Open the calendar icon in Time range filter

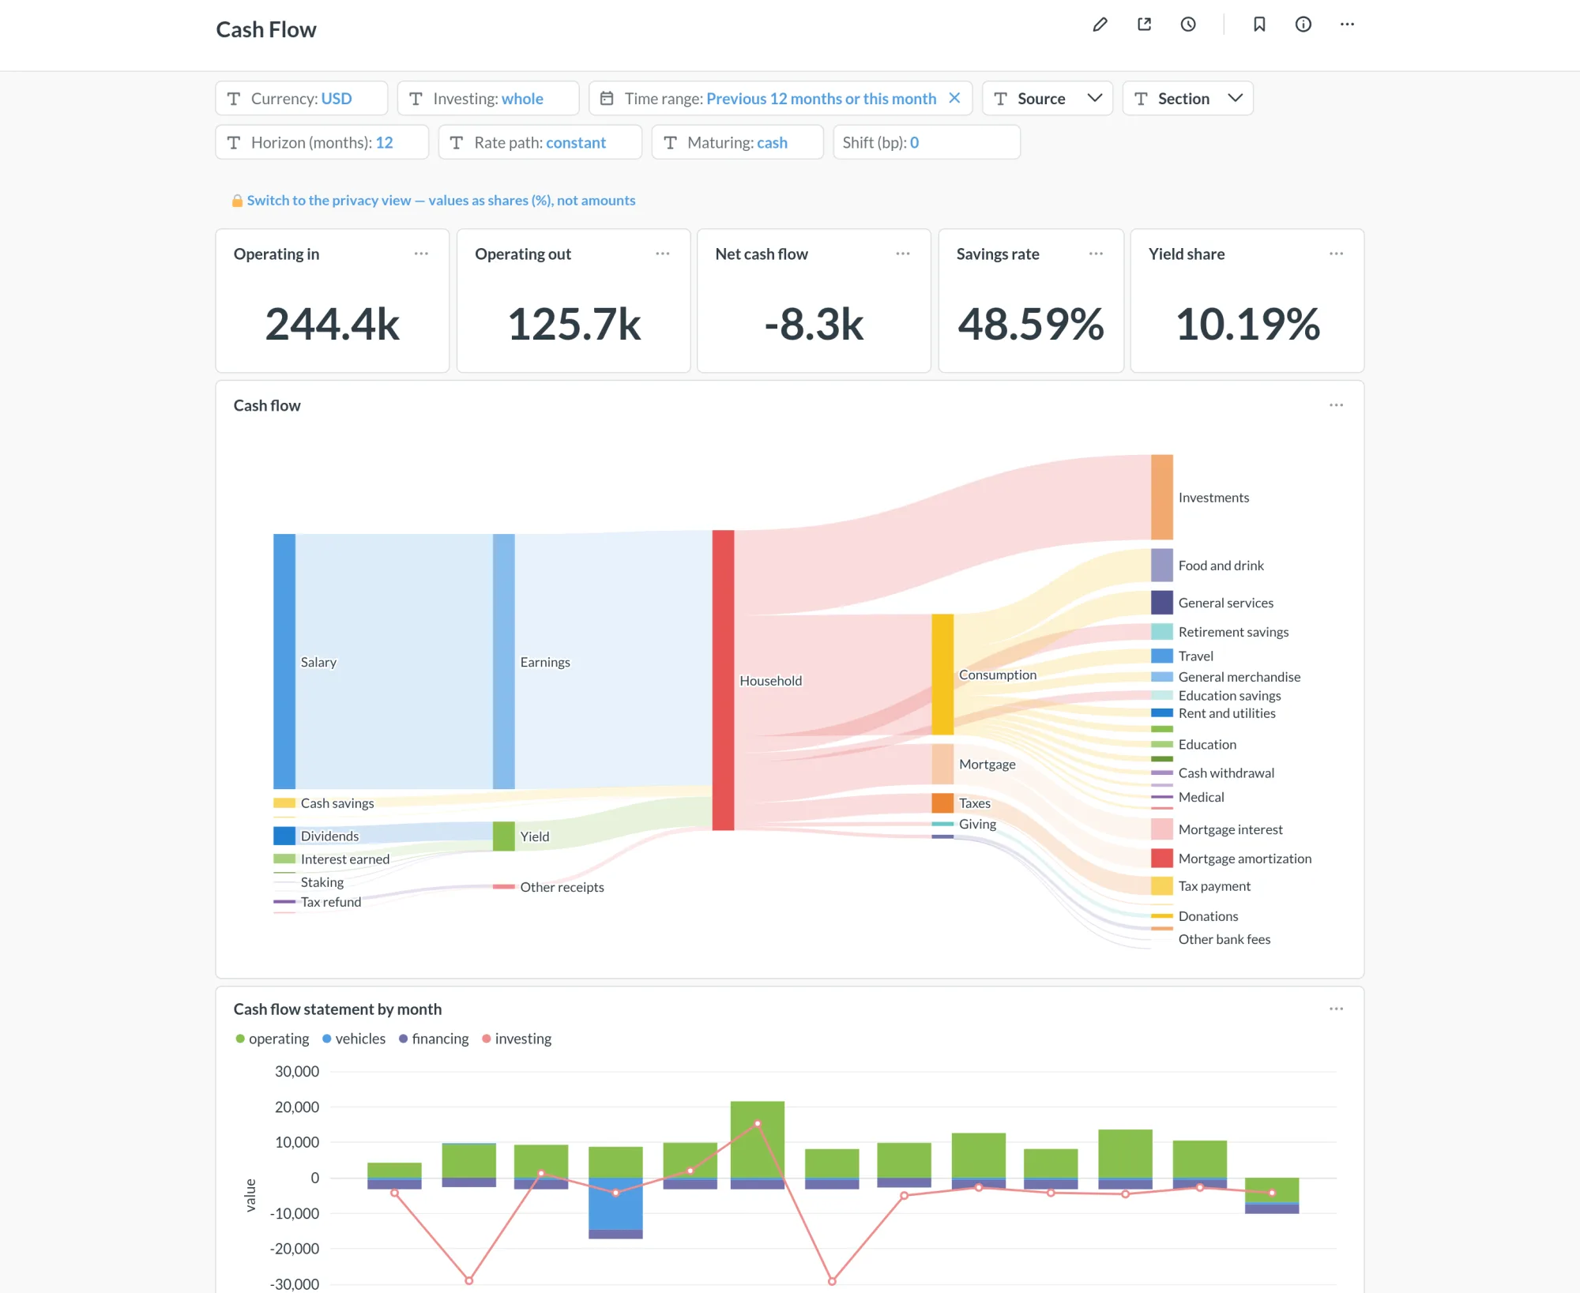(x=607, y=99)
